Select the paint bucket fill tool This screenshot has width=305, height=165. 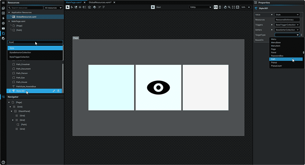[95, 7]
